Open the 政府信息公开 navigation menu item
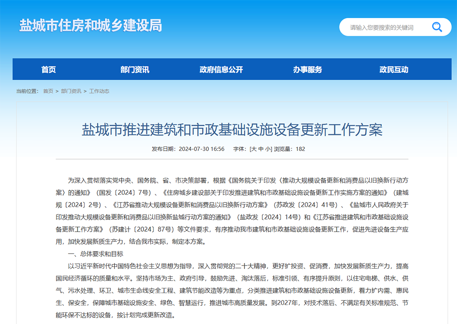457x324 pixels. point(221,69)
